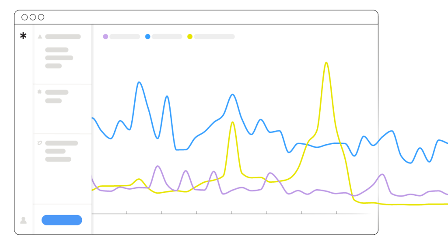448x243 pixels.
Task: Click the label next to the purple legend dot
Action: pyautogui.click(x=125, y=37)
